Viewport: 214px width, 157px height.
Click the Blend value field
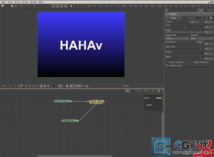209,59
